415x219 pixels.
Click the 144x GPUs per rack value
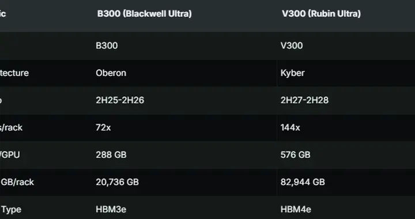(x=290, y=128)
